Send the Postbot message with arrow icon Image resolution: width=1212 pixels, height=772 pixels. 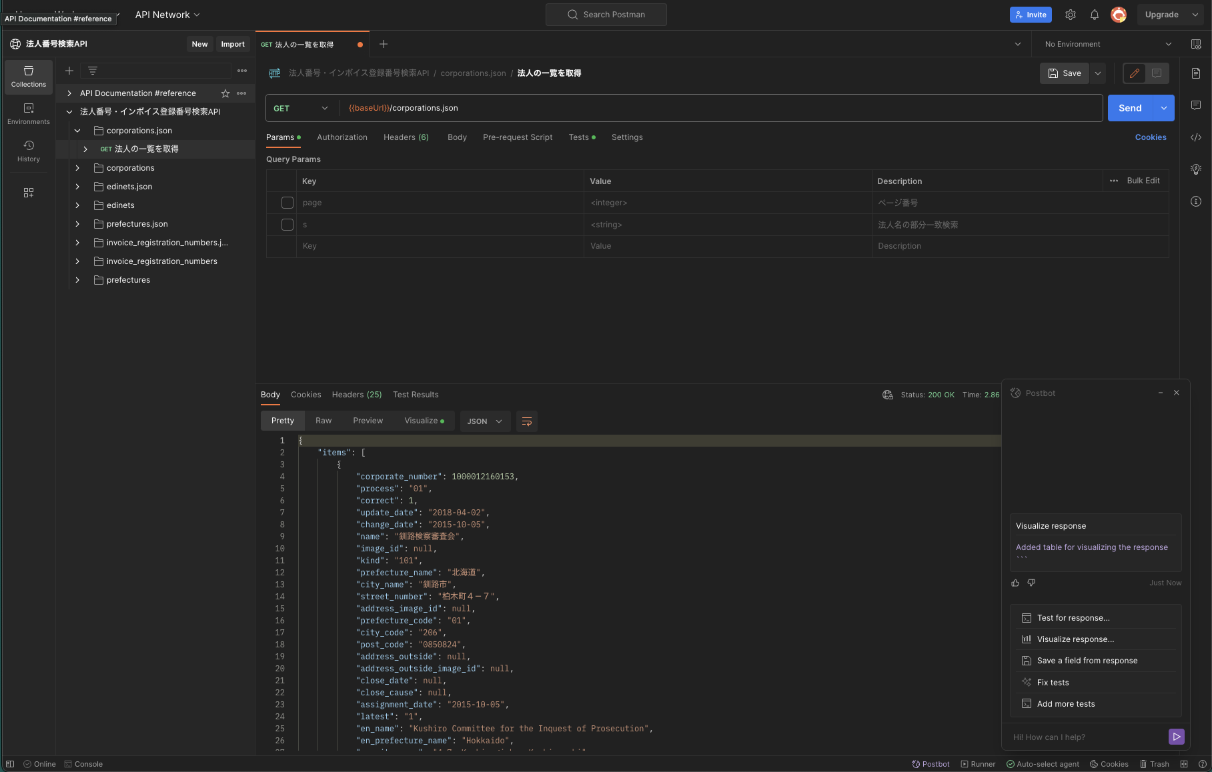[1176, 737]
